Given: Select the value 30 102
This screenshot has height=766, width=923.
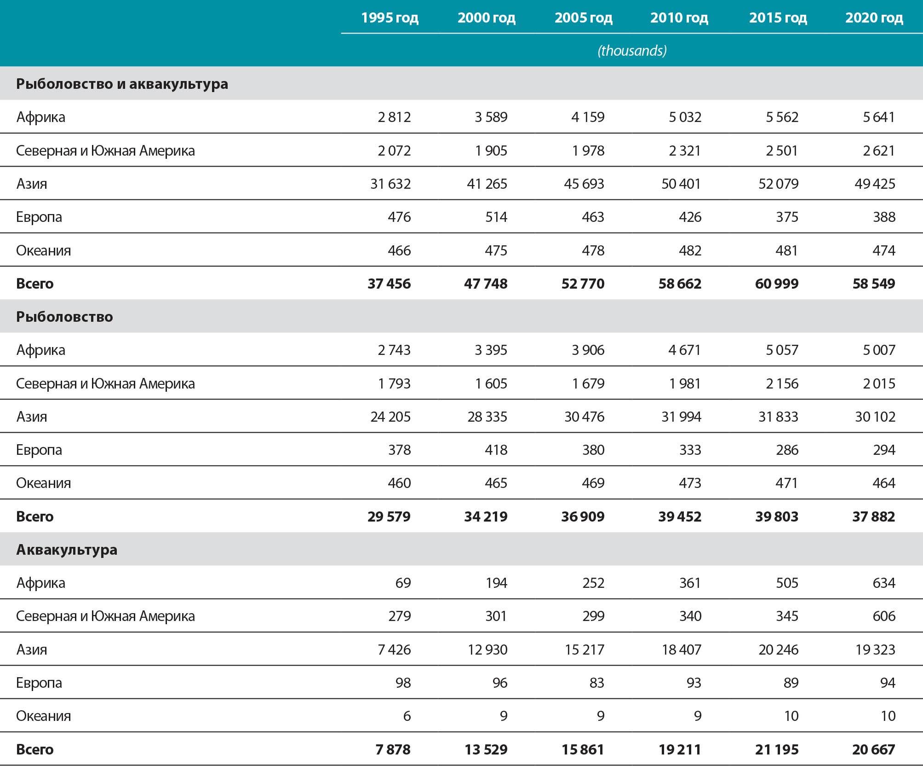Looking at the screenshot, I should pos(875,417).
